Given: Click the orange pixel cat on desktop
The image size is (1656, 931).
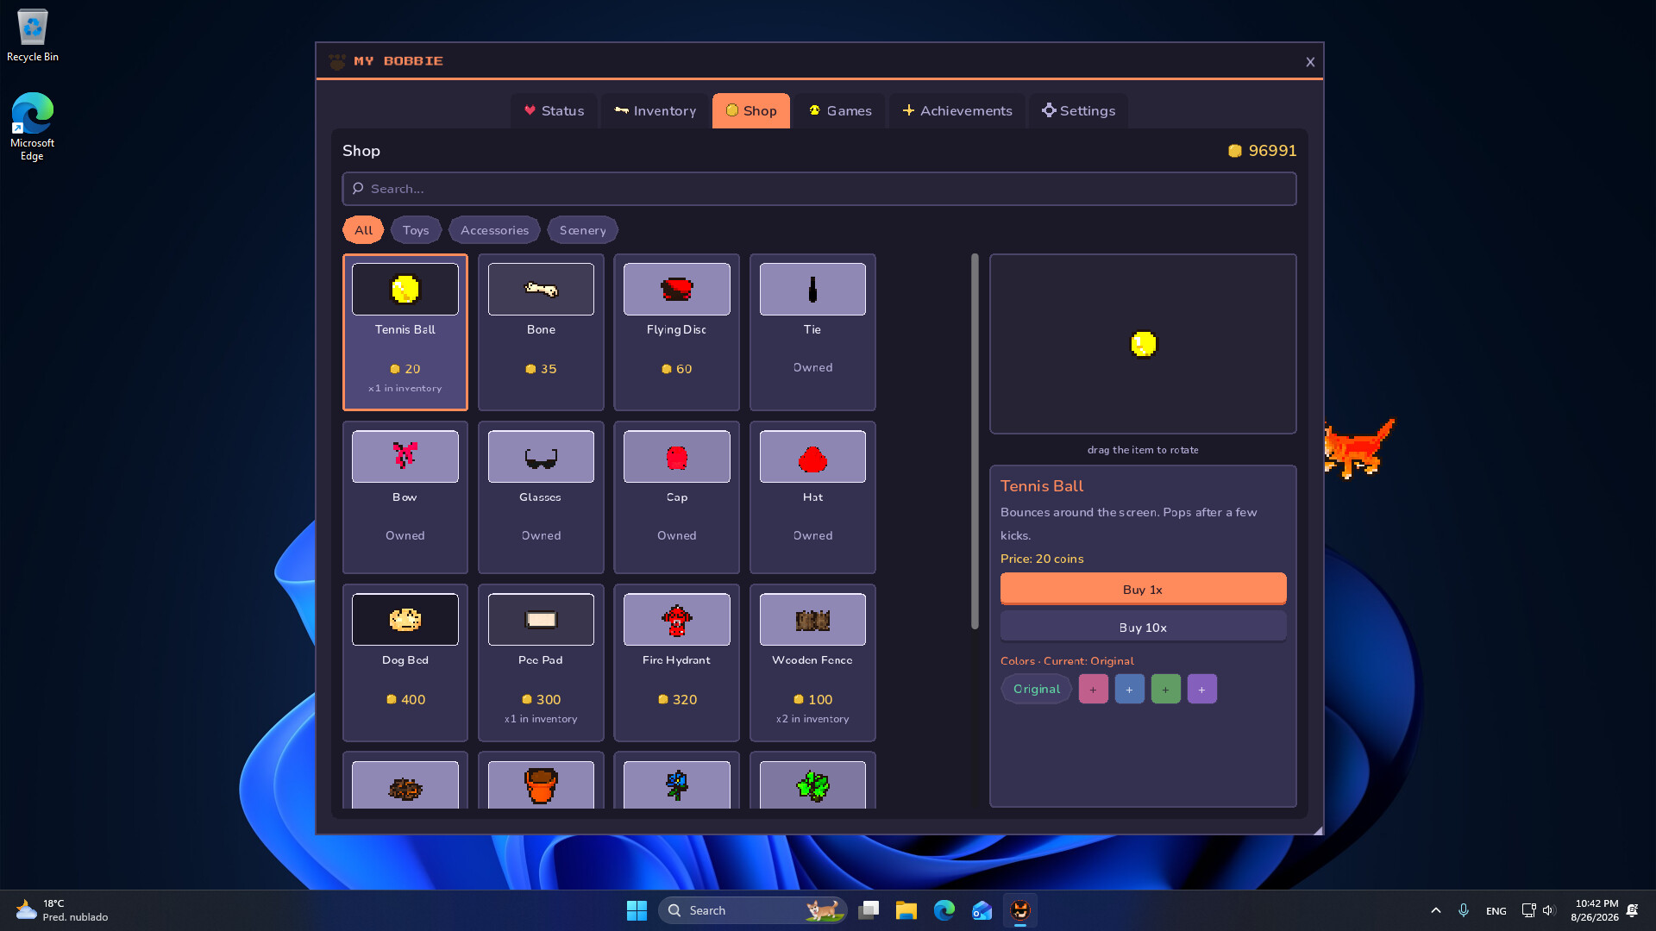Looking at the screenshot, I should [1358, 448].
